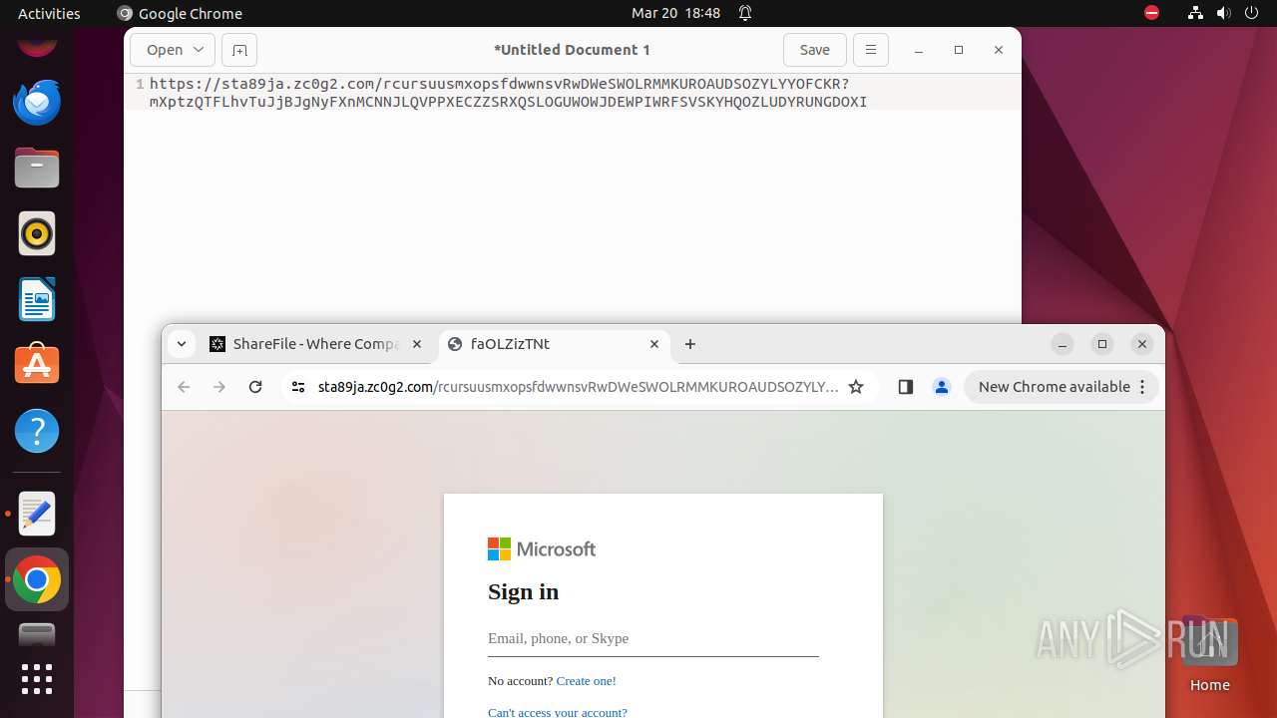Open the Home desktop folder
The height and width of the screenshot is (718, 1277).
click(x=1209, y=655)
